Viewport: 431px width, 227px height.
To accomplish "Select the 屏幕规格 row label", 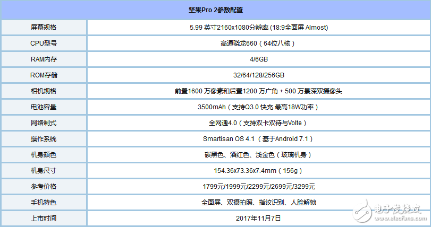I will pos(44,27).
